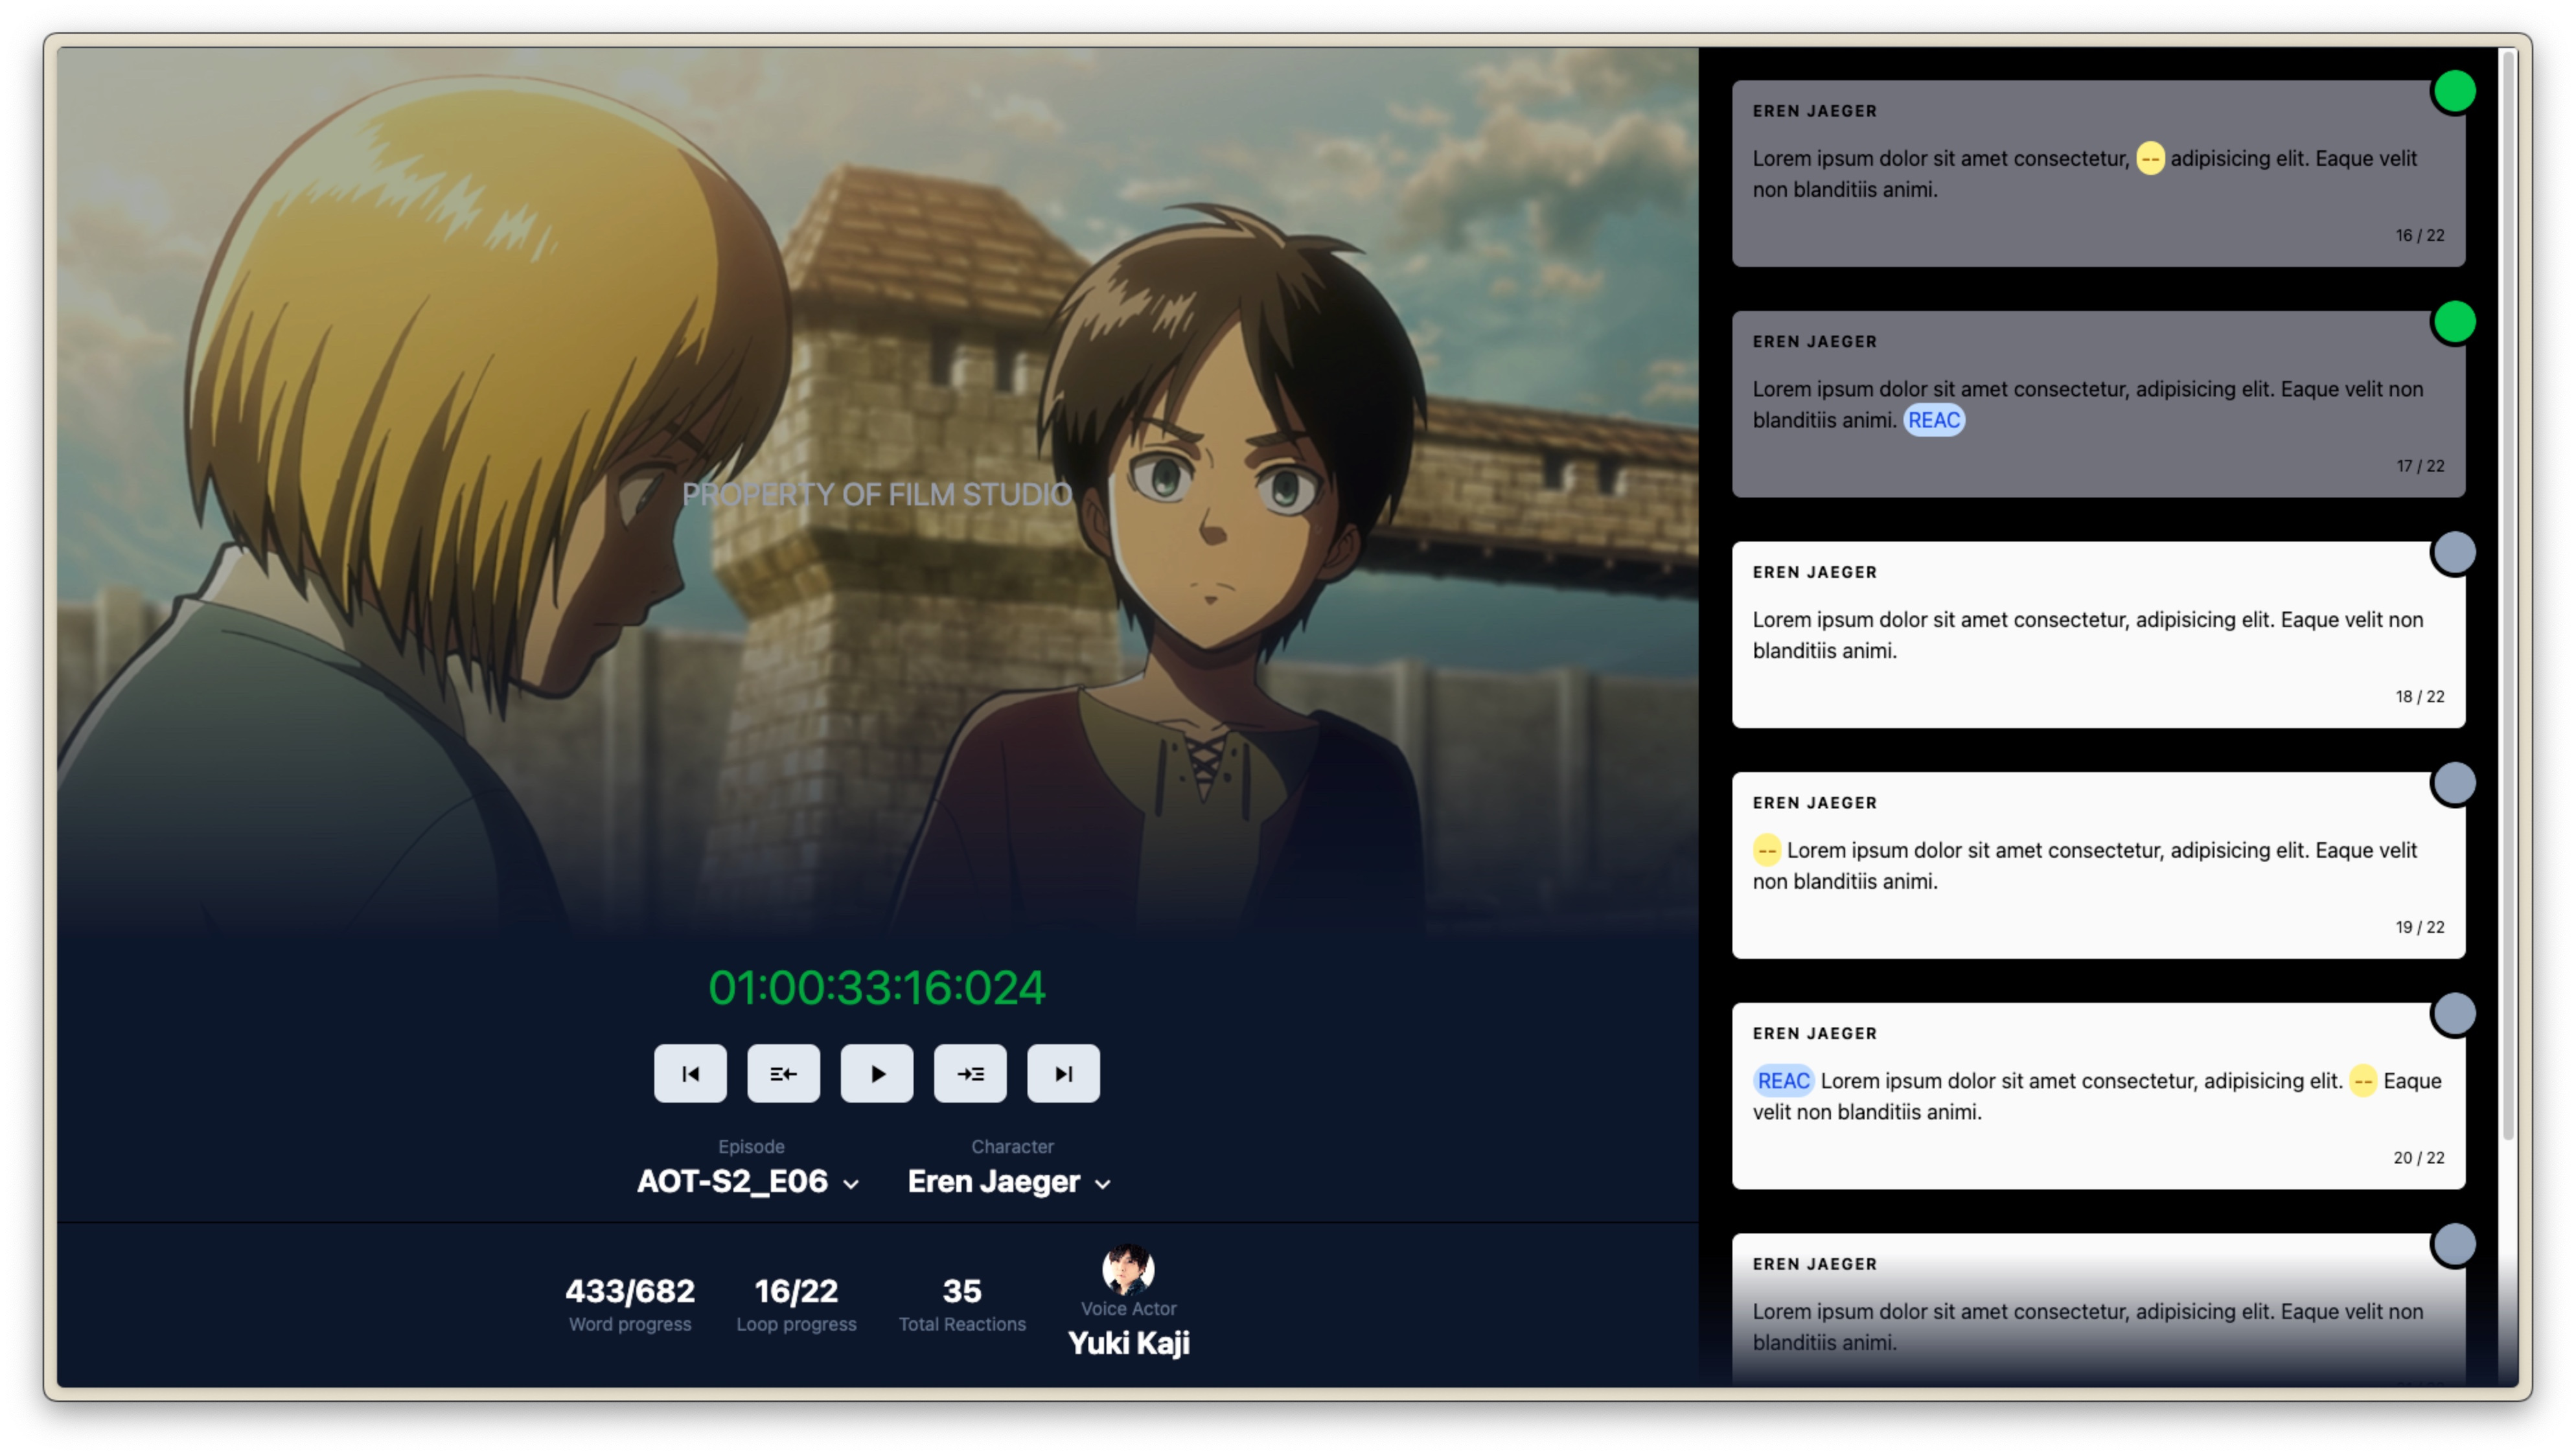Click the pause marker starting line 19
The image size is (2576, 1455).
[1767, 850]
